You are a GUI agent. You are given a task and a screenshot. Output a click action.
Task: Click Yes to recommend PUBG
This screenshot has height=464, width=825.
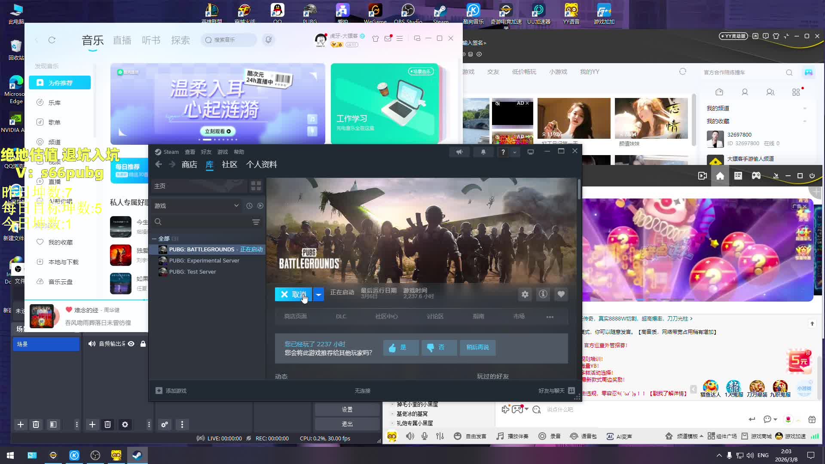pyautogui.click(x=400, y=347)
